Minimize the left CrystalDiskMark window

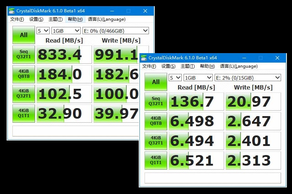pos(112,11)
